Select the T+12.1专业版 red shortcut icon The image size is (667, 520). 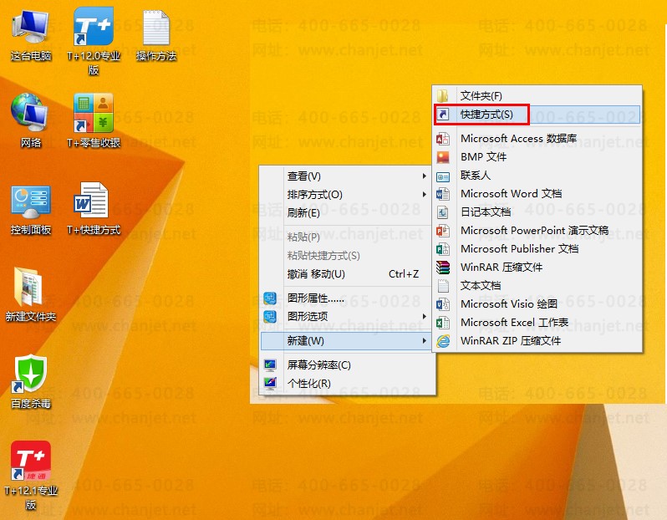pos(31,461)
